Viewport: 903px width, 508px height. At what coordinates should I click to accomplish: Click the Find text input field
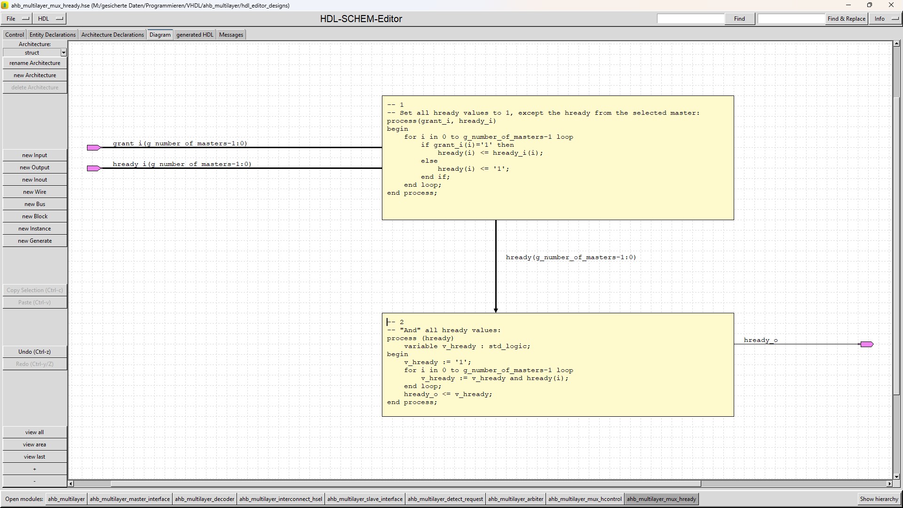coord(690,19)
